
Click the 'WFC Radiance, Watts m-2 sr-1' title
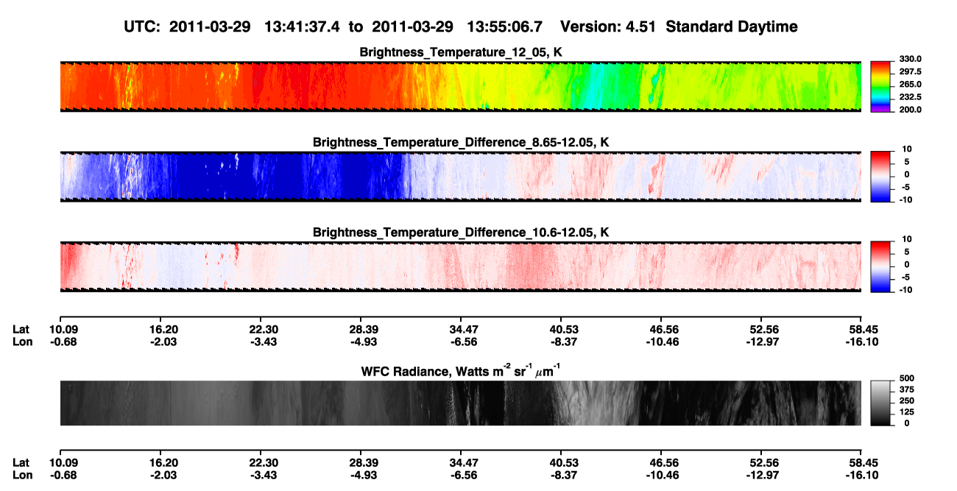tap(461, 370)
